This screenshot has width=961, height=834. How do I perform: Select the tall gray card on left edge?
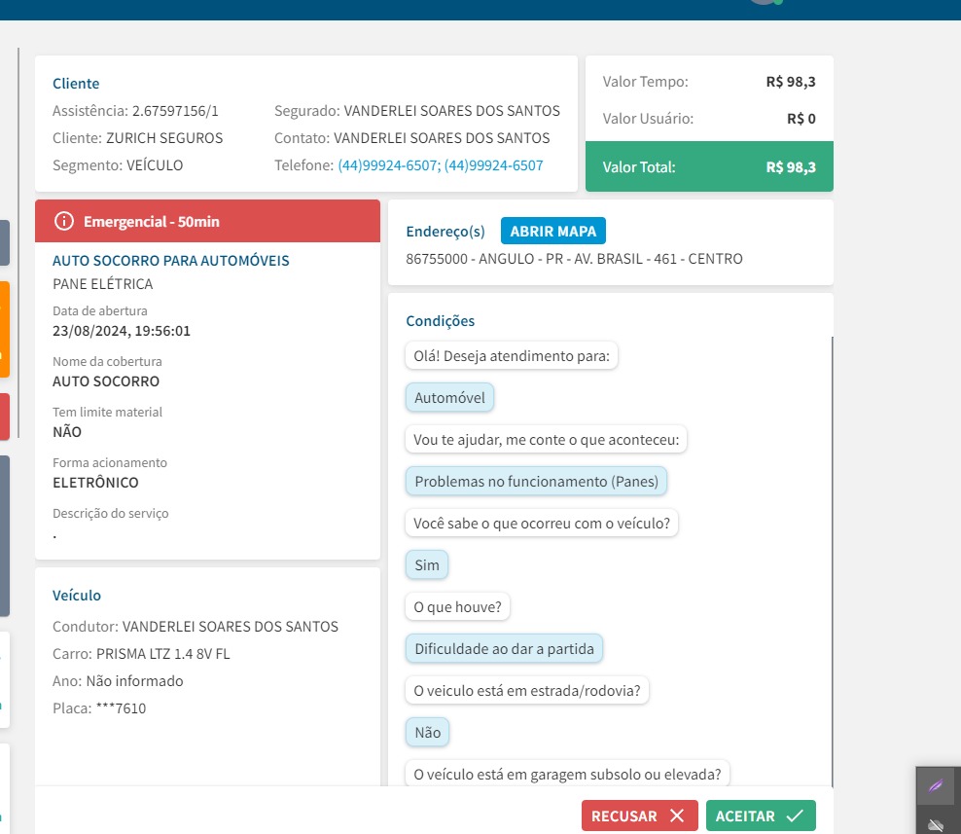tap(5, 535)
